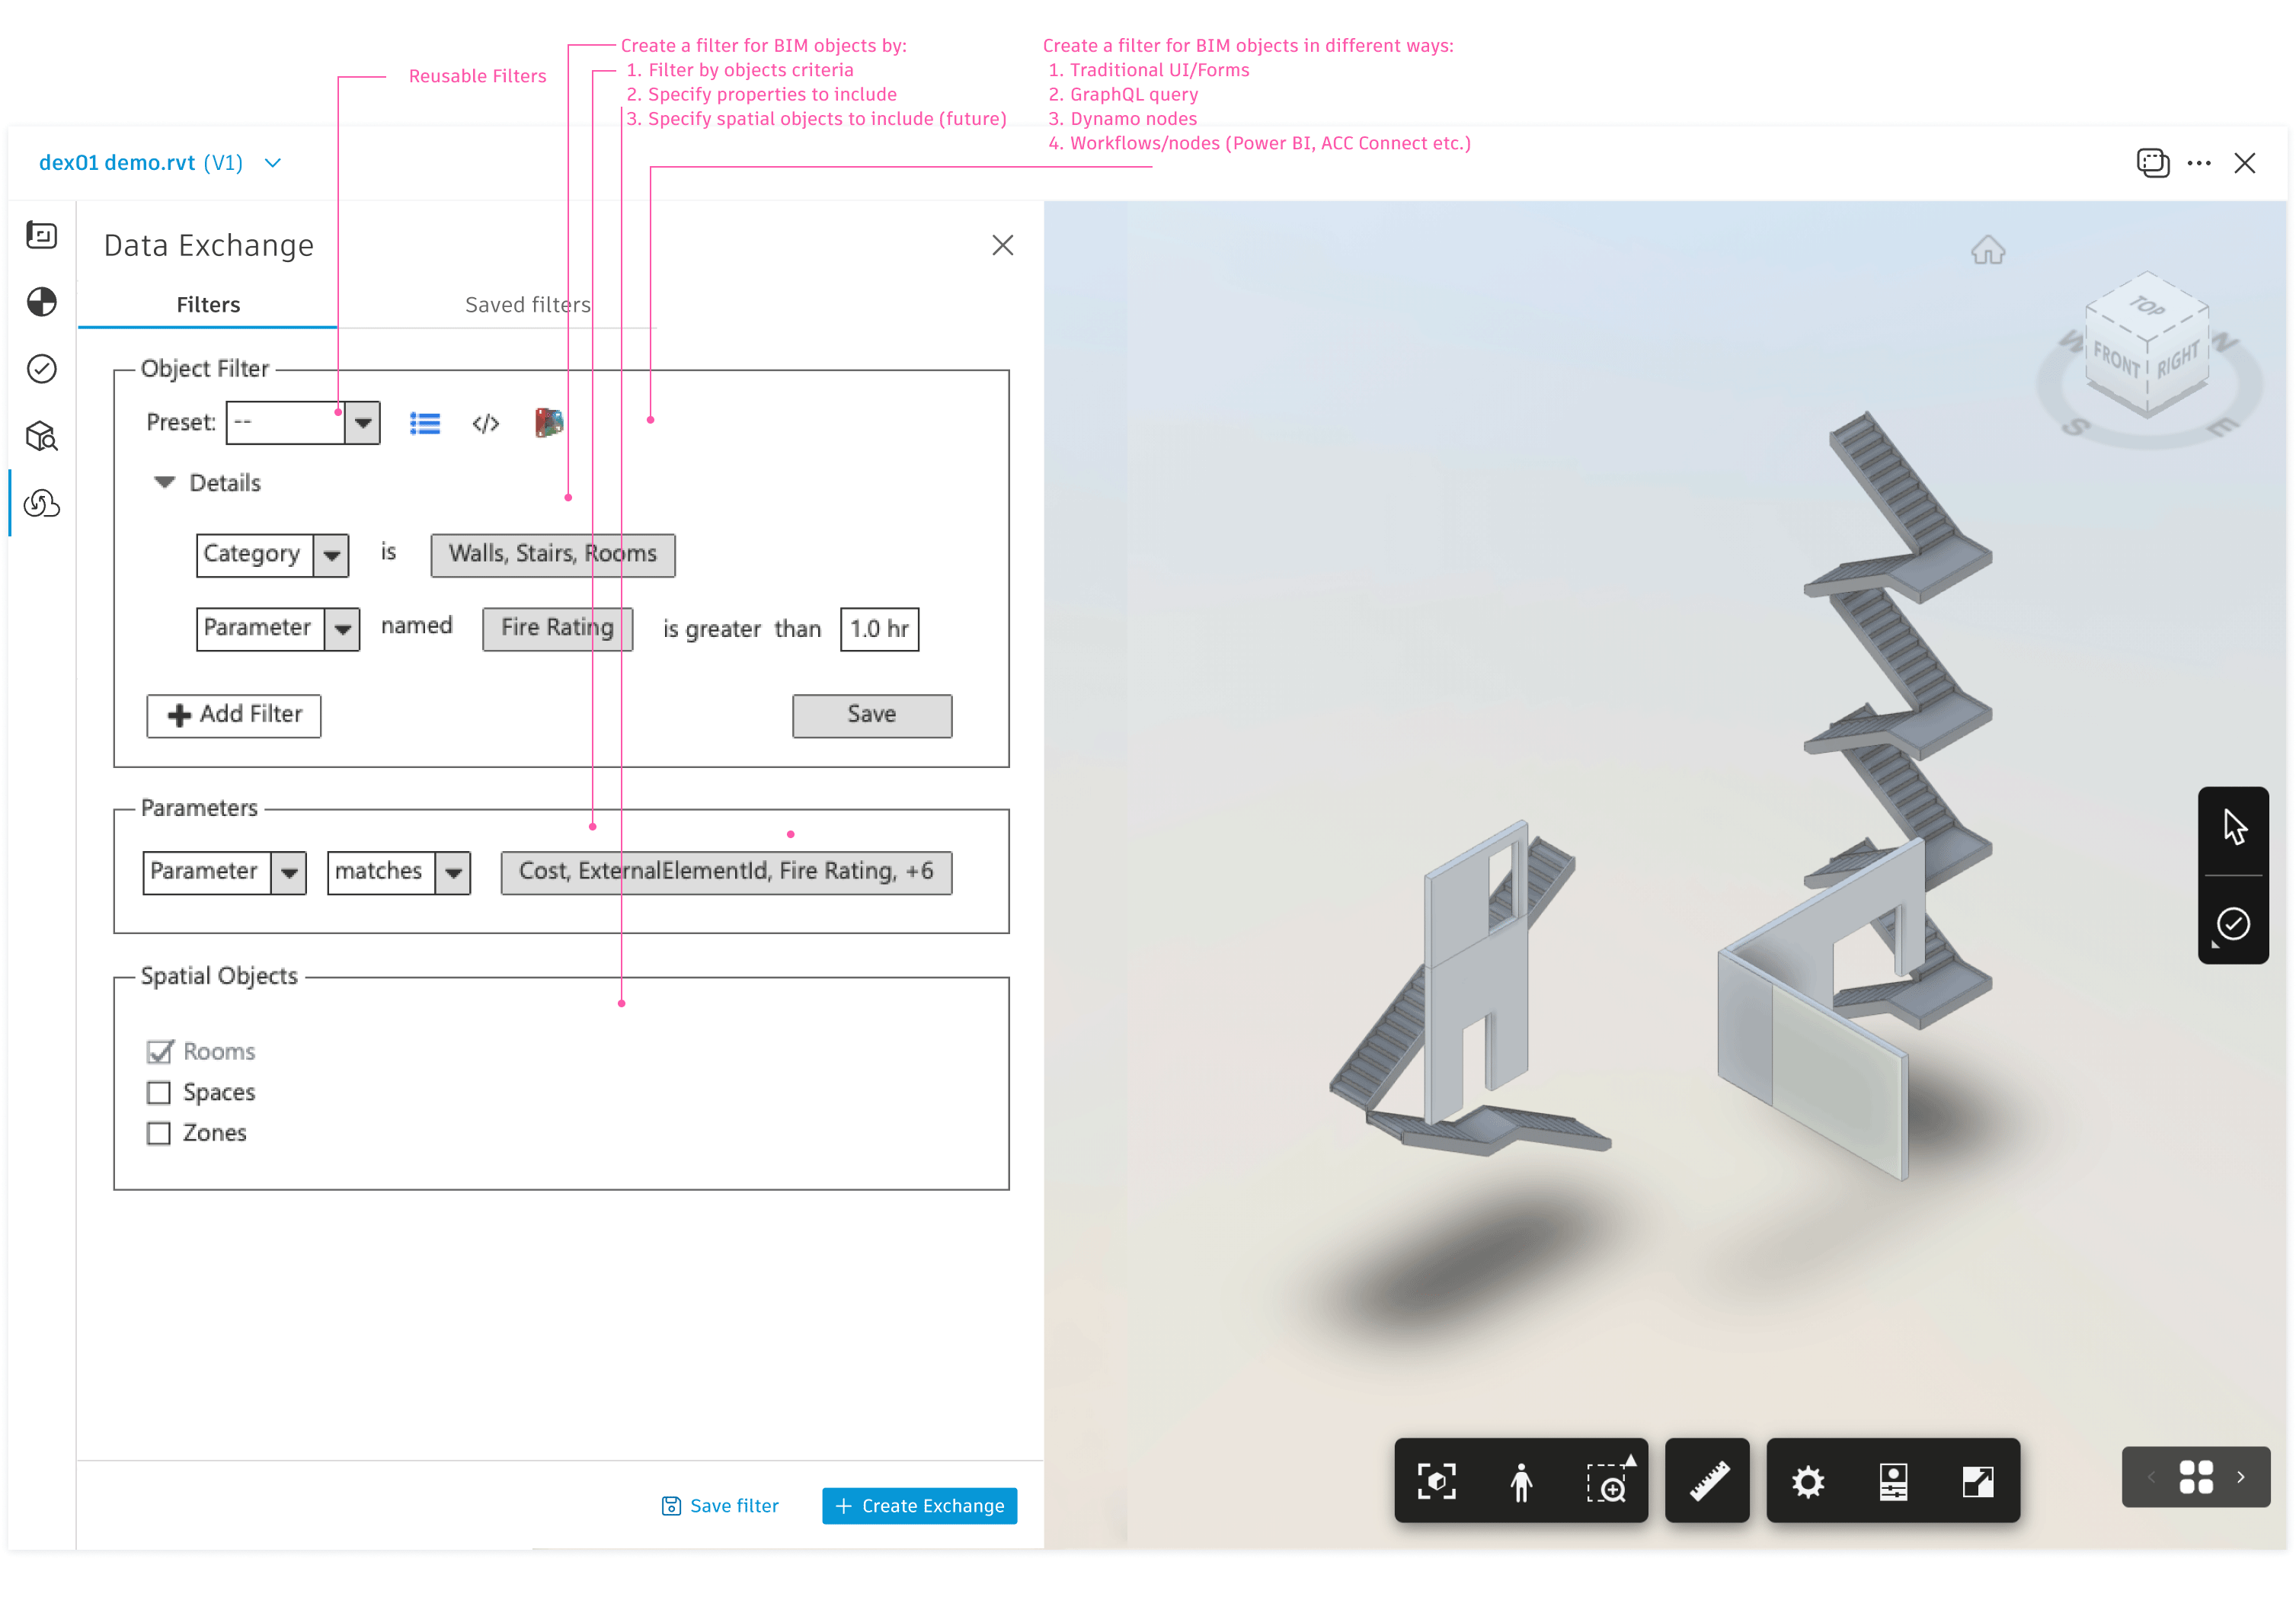
Task: Switch to the Filters tab
Action: (208, 305)
